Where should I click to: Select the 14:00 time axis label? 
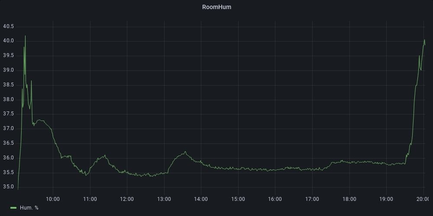click(201, 199)
